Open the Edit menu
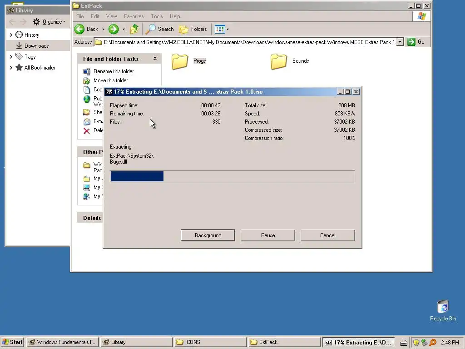The height and width of the screenshot is (349, 465). tap(95, 16)
